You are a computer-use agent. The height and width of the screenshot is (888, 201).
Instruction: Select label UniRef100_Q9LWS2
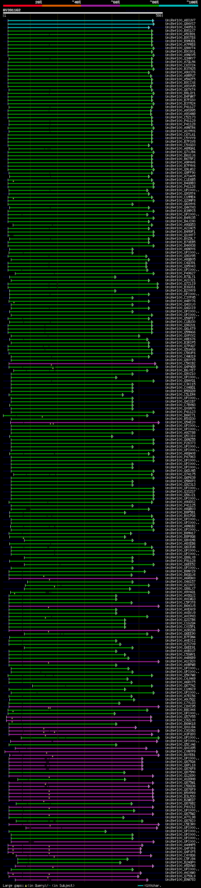coord(180,169)
